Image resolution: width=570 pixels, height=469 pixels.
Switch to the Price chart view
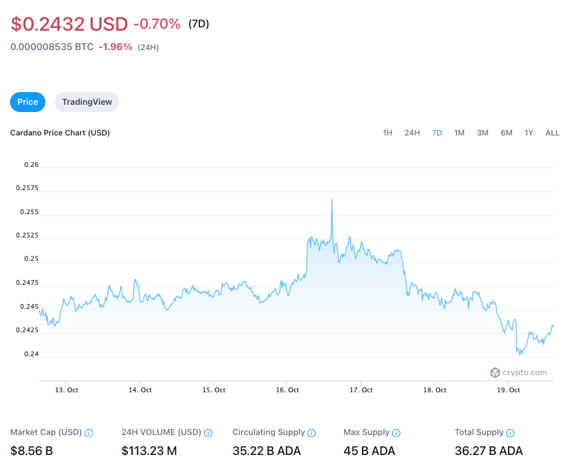28,102
